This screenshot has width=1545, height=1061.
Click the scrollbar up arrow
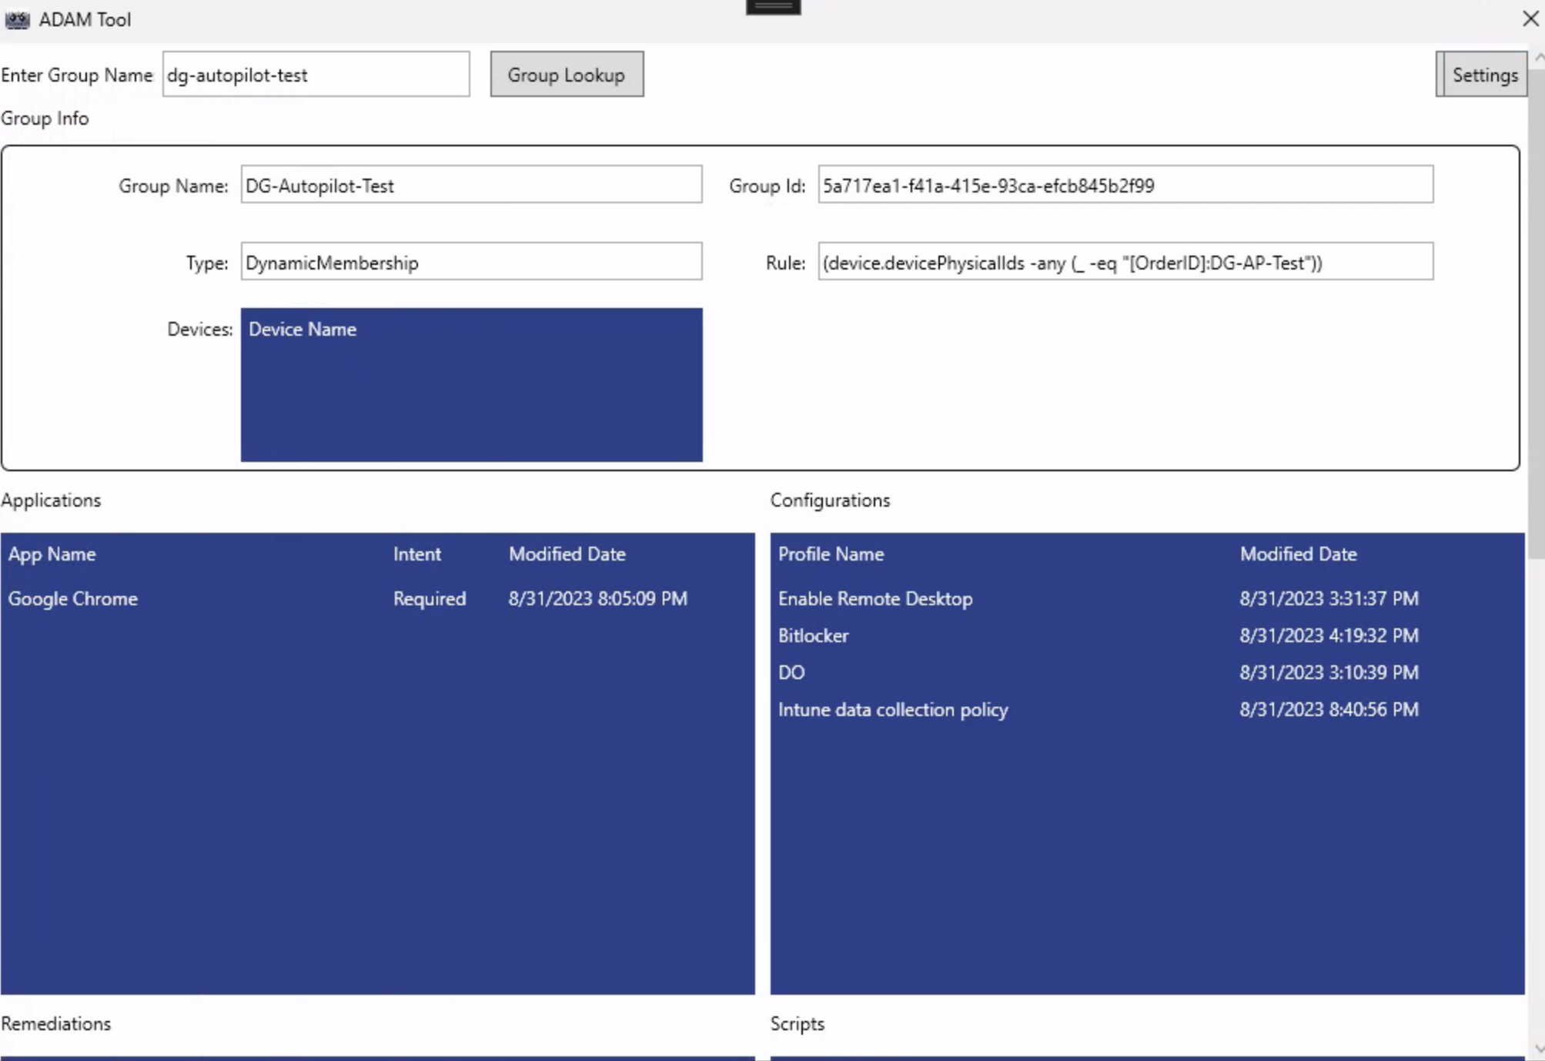pyautogui.click(x=1537, y=58)
